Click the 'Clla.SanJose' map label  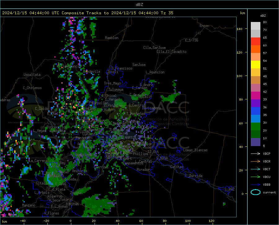[154, 48]
